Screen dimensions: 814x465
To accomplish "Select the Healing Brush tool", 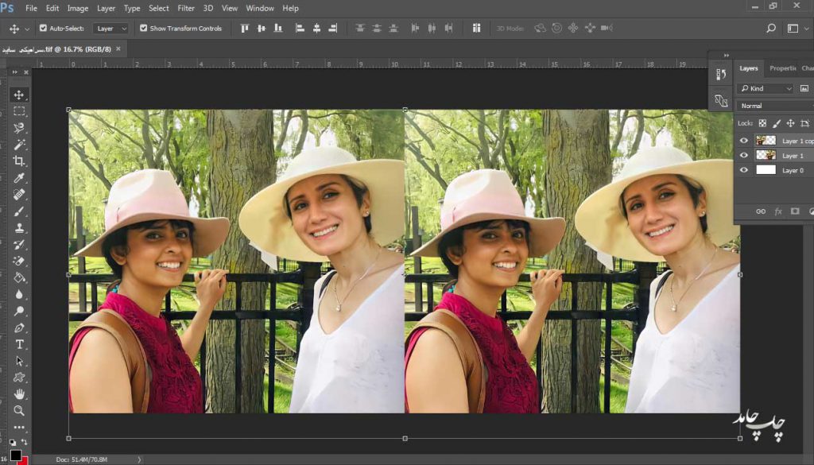I will pyautogui.click(x=19, y=195).
